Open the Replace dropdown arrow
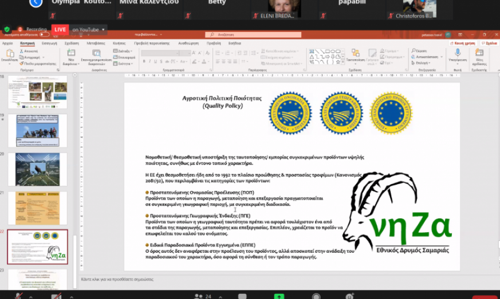Screen dimensions: 500x299 [x=442, y=57]
